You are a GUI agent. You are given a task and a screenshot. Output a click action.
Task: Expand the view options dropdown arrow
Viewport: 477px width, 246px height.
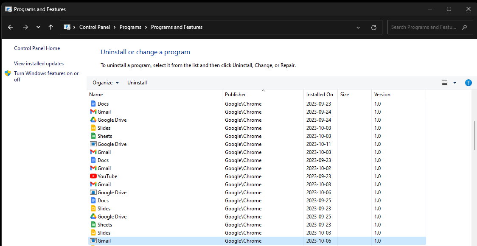pos(455,83)
